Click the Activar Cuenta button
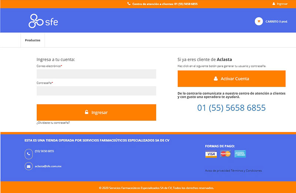Screen dimensions: 296x193 [232, 79]
